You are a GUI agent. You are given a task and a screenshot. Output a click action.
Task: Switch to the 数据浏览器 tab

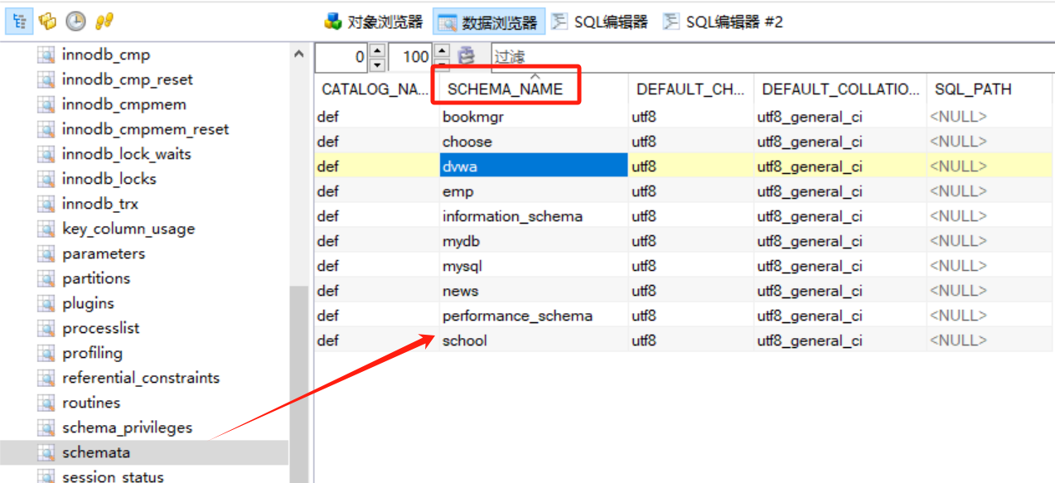click(x=488, y=22)
